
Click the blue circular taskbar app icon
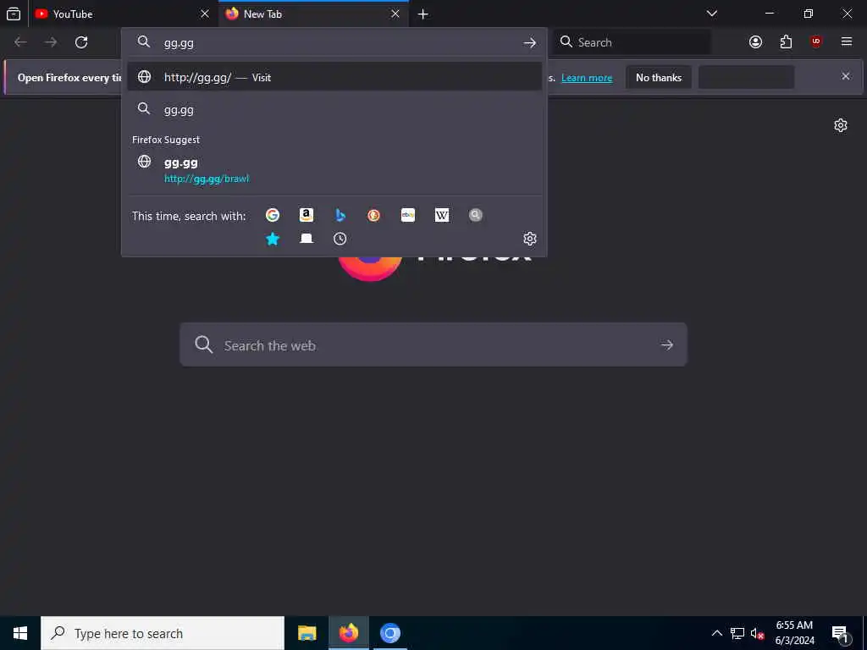pos(390,633)
